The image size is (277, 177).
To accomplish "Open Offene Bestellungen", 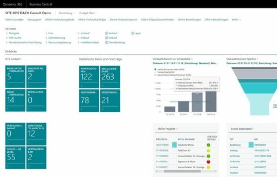I will click(x=216, y=19).
